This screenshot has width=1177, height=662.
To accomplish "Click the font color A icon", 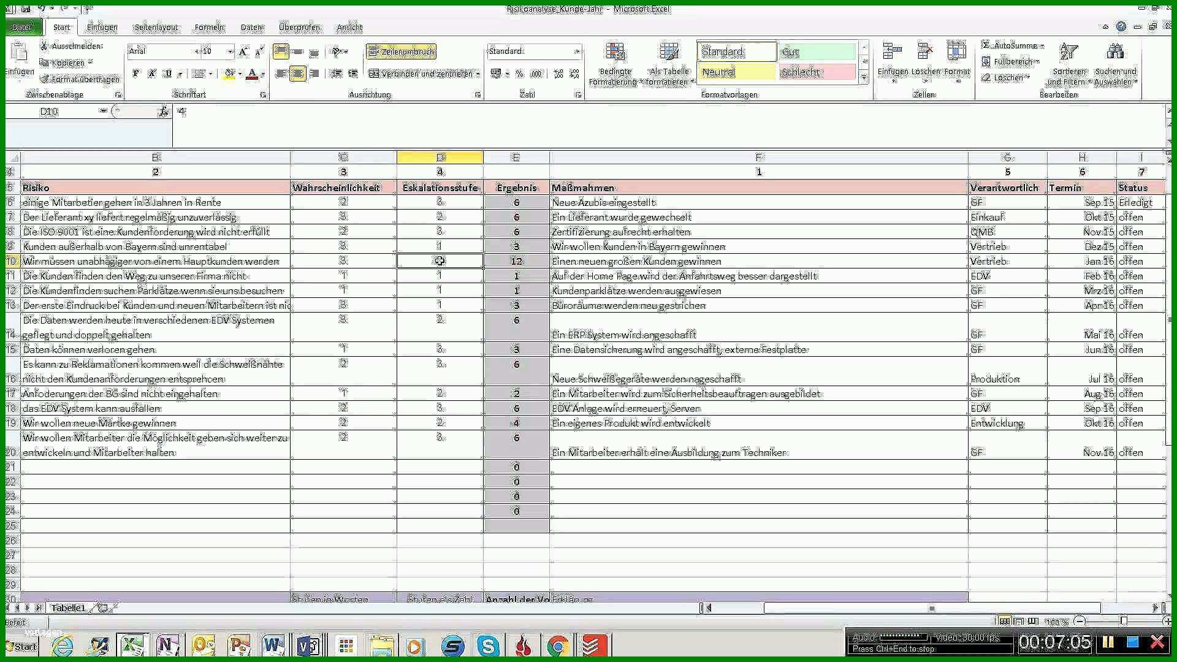I will pos(252,74).
